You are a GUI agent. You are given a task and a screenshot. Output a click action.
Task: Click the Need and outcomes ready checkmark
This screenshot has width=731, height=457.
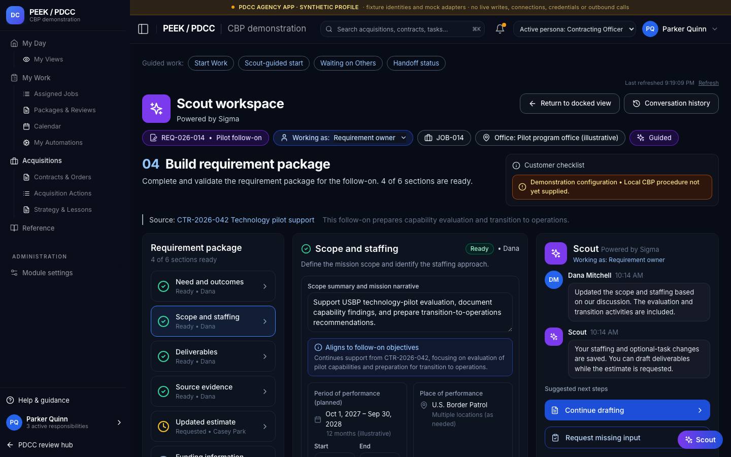[x=163, y=286]
